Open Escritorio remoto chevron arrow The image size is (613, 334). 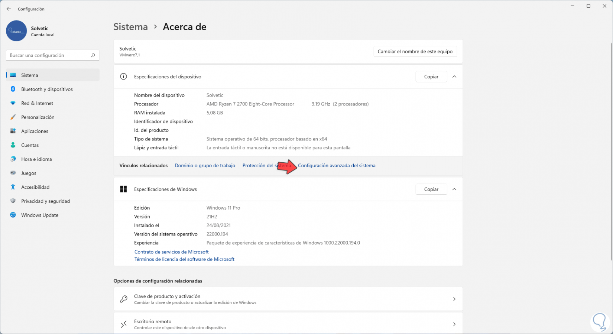tap(454, 324)
